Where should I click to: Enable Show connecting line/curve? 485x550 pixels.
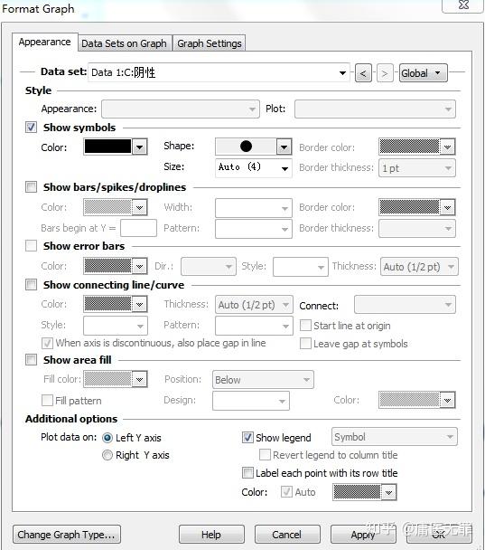32,284
